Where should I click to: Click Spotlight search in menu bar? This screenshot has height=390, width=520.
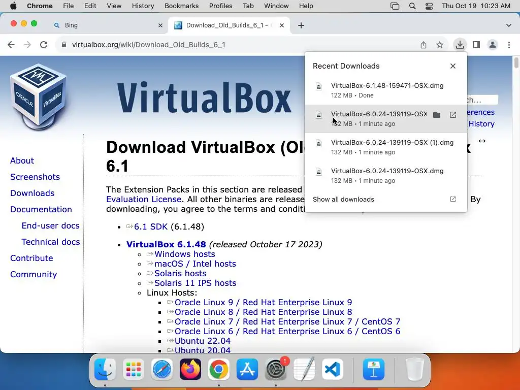(x=412, y=6)
